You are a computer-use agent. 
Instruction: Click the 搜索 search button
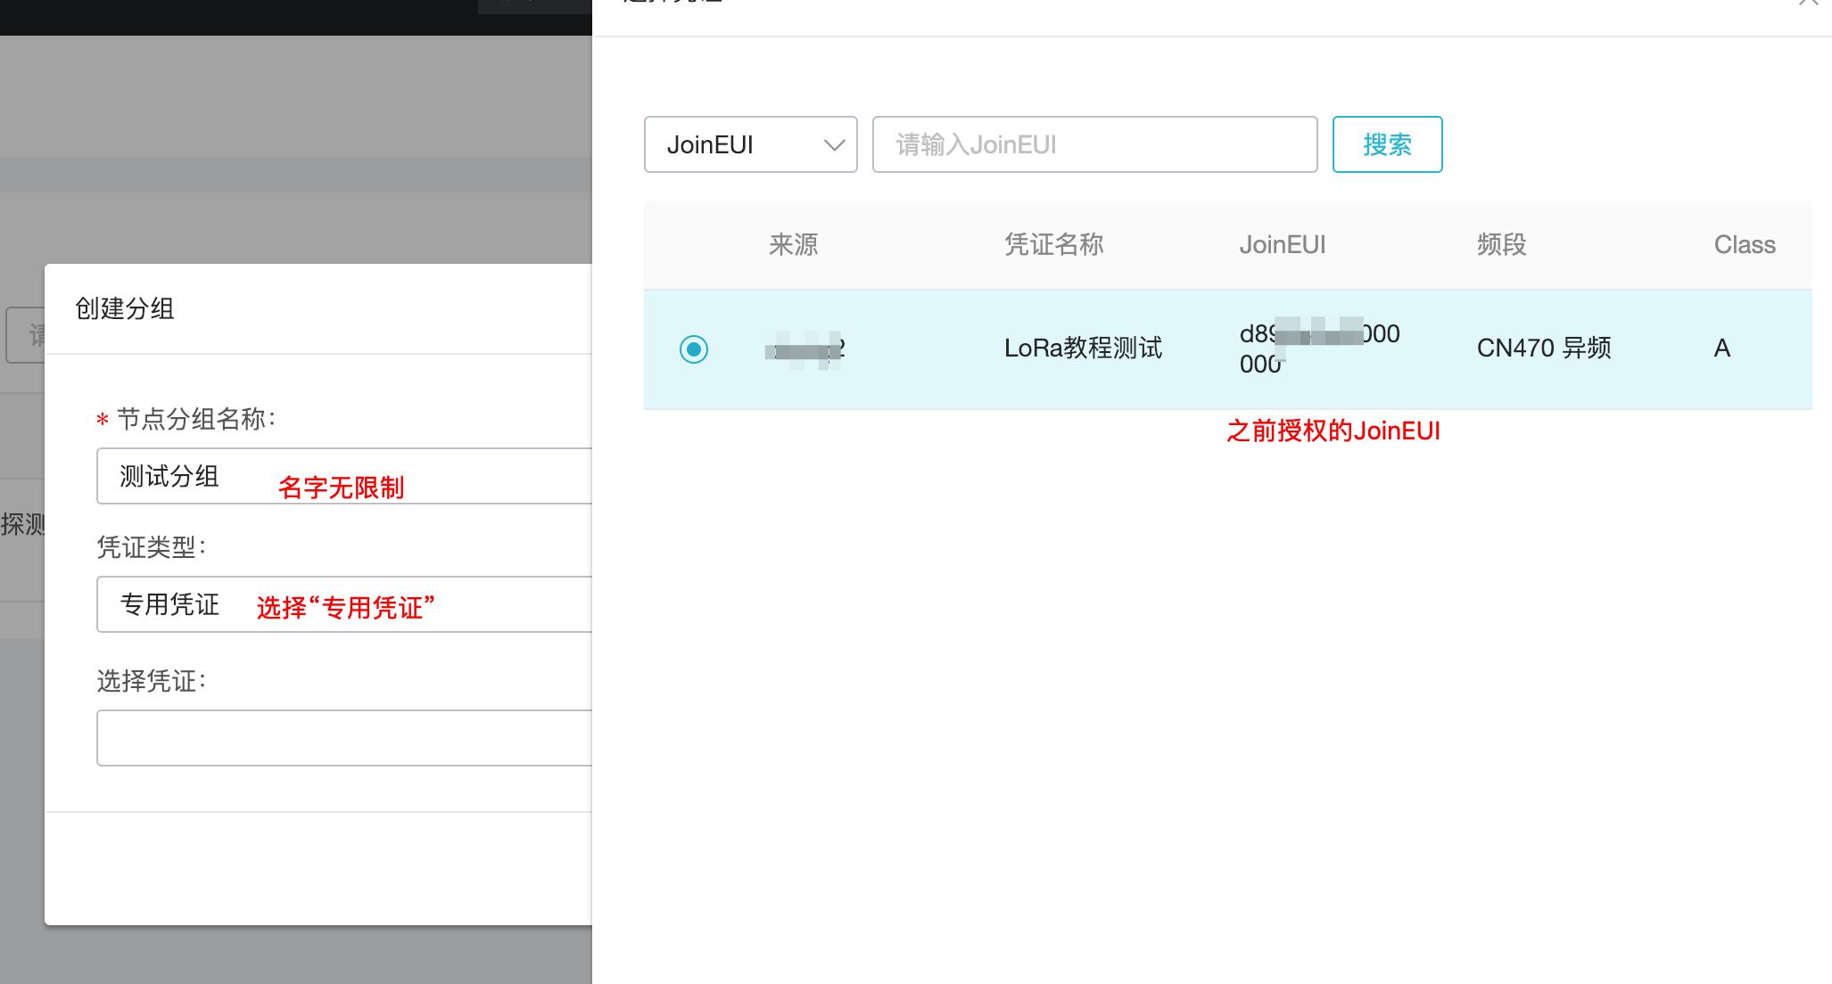tap(1386, 144)
